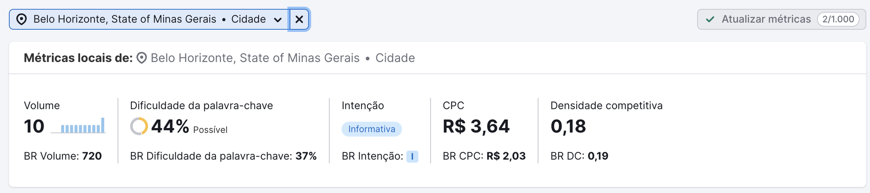Click the BR Dificuldade 37% value

(306, 156)
